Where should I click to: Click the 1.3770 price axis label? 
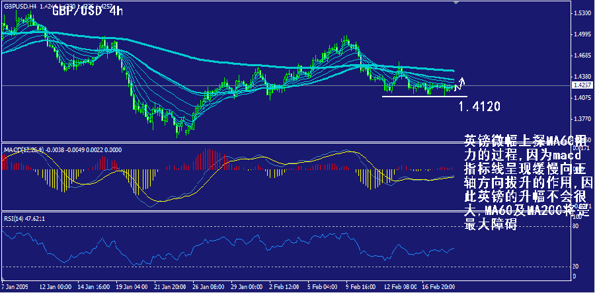pos(583,119)
